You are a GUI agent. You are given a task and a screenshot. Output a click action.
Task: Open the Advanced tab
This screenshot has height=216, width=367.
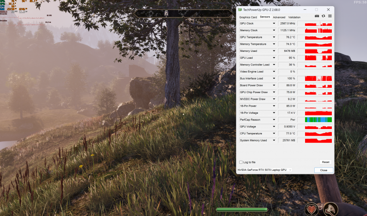[279, 17]
